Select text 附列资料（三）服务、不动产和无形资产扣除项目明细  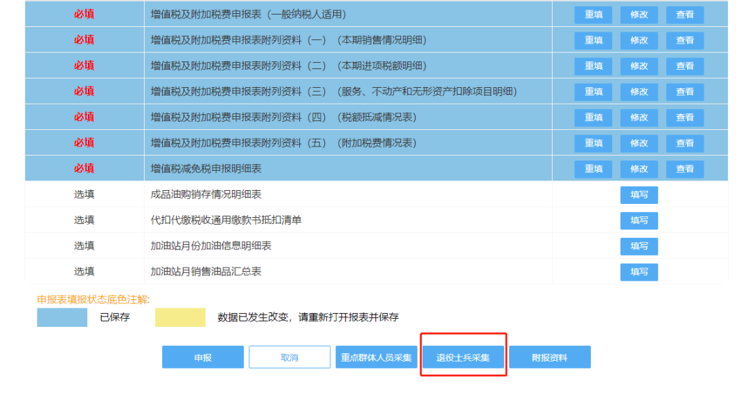tap(334, 91)
